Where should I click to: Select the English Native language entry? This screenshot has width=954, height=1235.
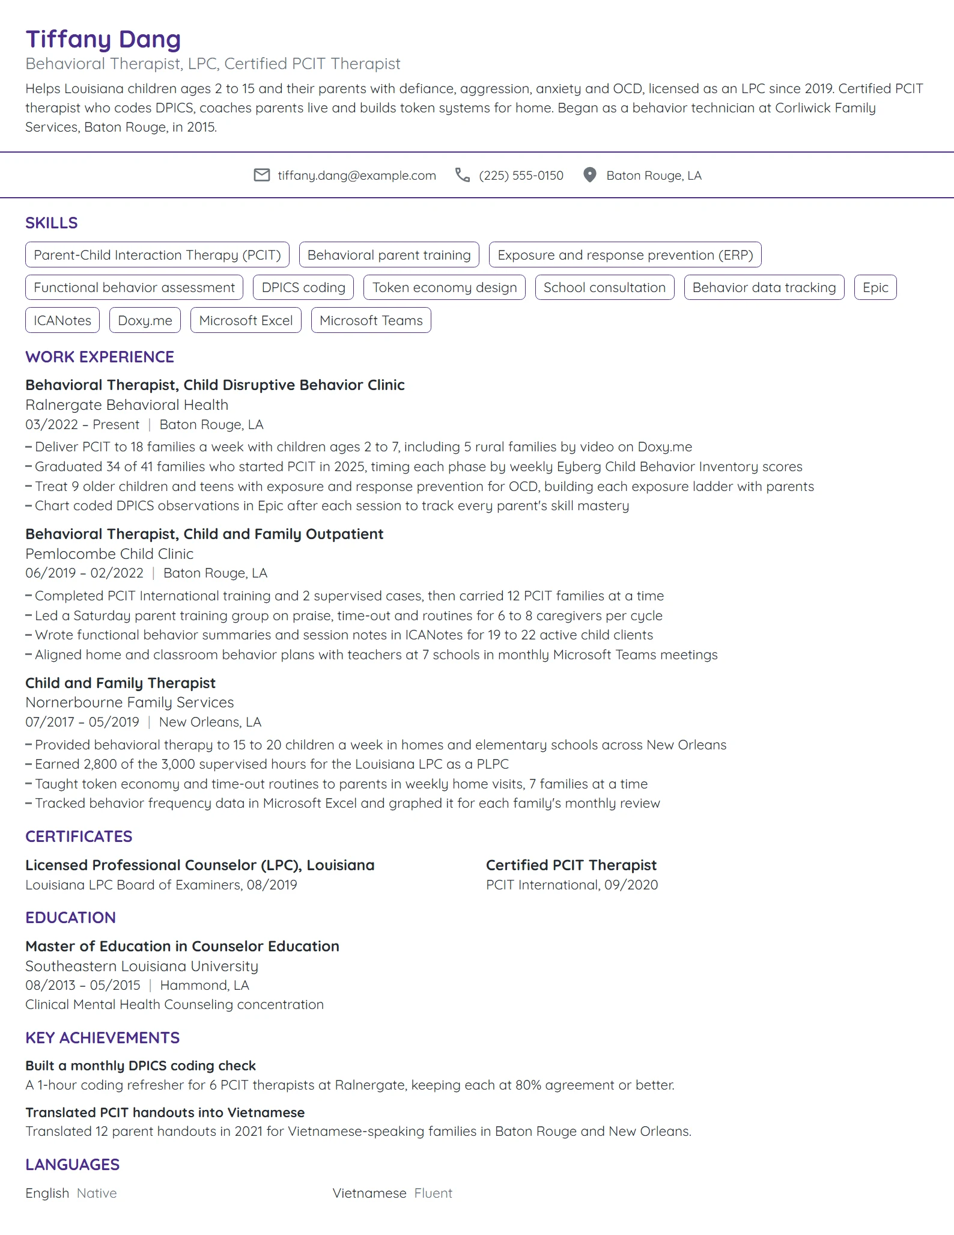point(71,1194)
